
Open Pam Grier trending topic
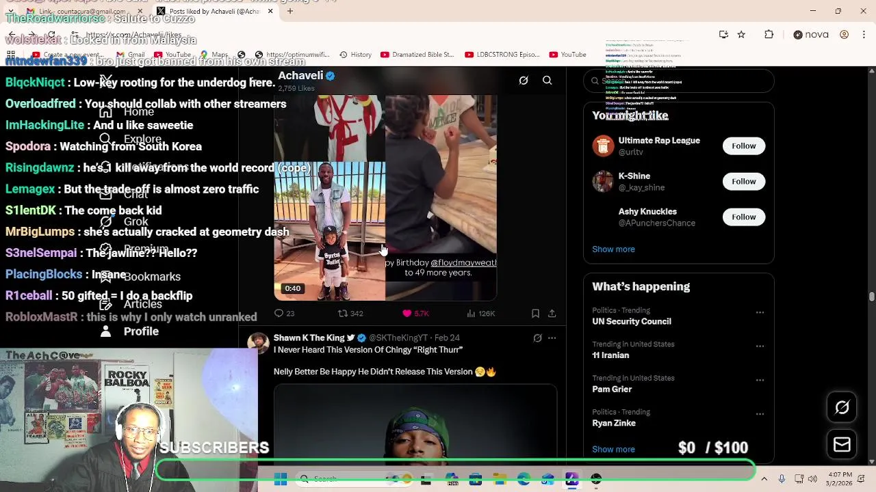[x=612, y=389]
